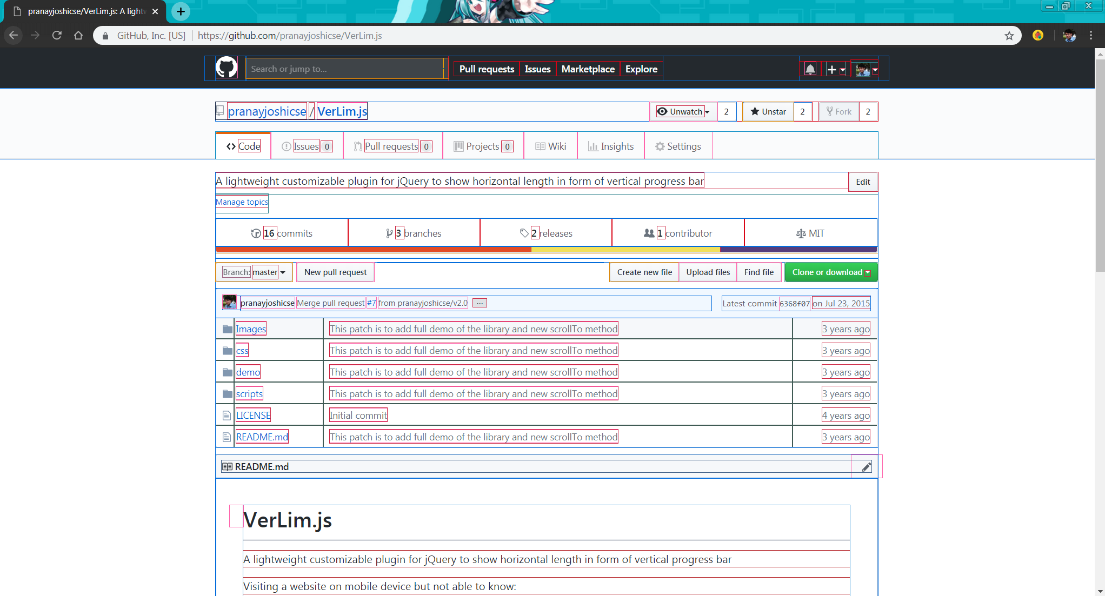Click the folder icon for css
Screen dimensions: 1105x596
click(x=228, y=351)
